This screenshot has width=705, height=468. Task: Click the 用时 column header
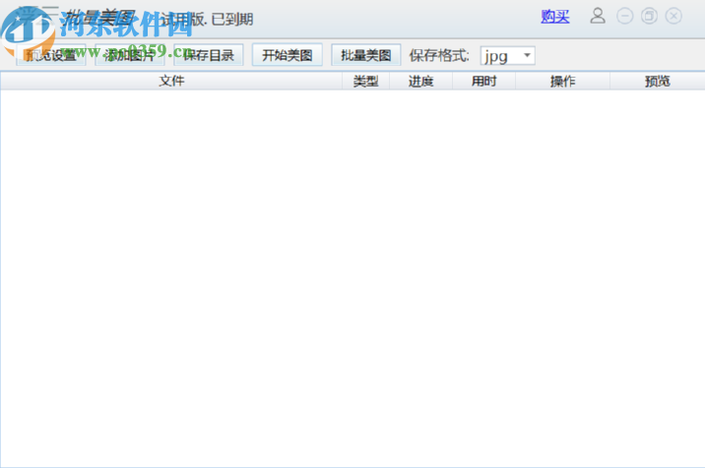(483, 81)
